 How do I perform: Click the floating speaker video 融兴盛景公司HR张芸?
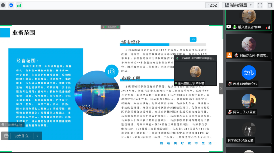pyautogui.click(x=195, y=71)
